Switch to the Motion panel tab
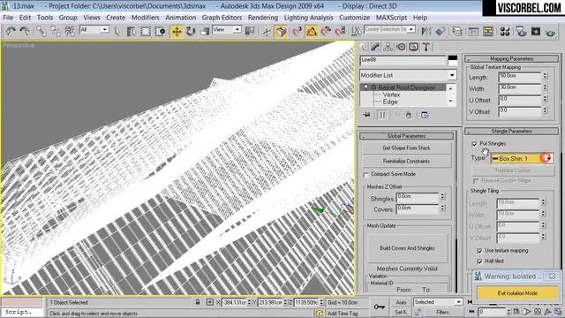The width and height of the screenshot is (565, 318). coord(401,47)
